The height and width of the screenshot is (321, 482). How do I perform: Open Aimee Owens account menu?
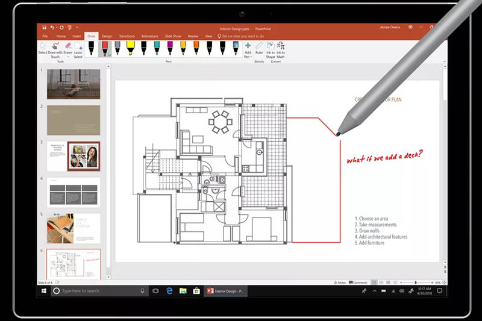point(390,27)
